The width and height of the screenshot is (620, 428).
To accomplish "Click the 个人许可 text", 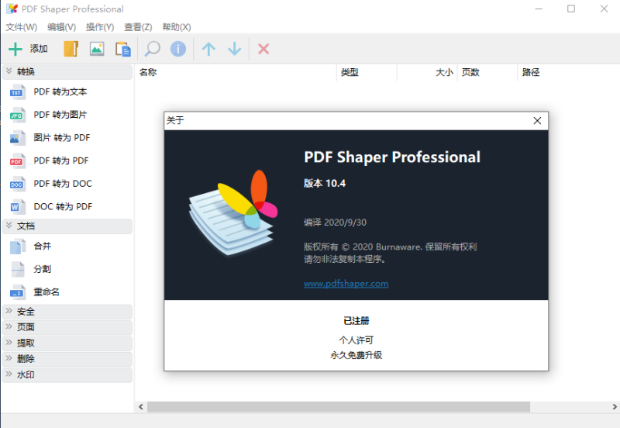I will pyautogui.click(x=356, y=340).
